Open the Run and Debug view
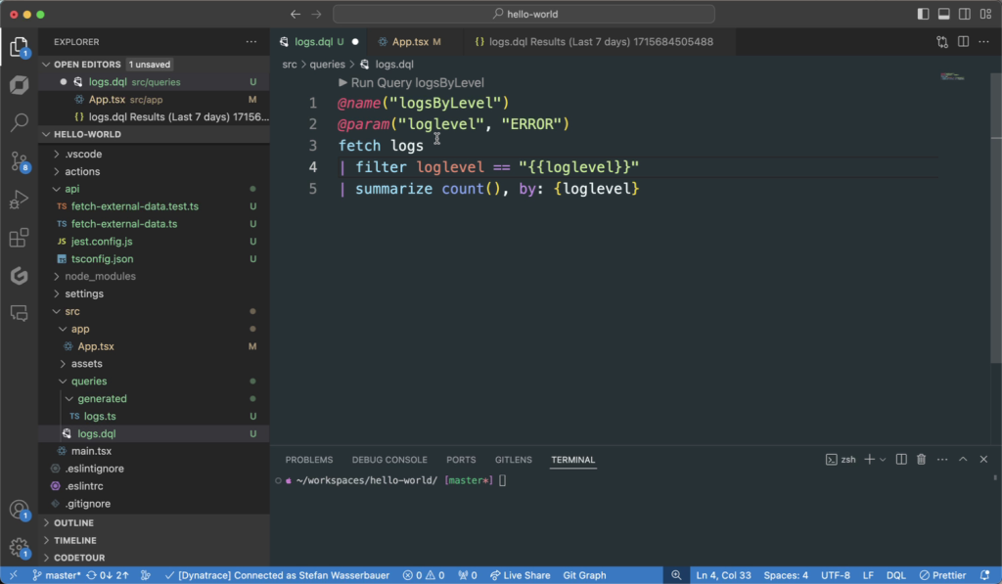1002x584 pixels. point(20,199)
